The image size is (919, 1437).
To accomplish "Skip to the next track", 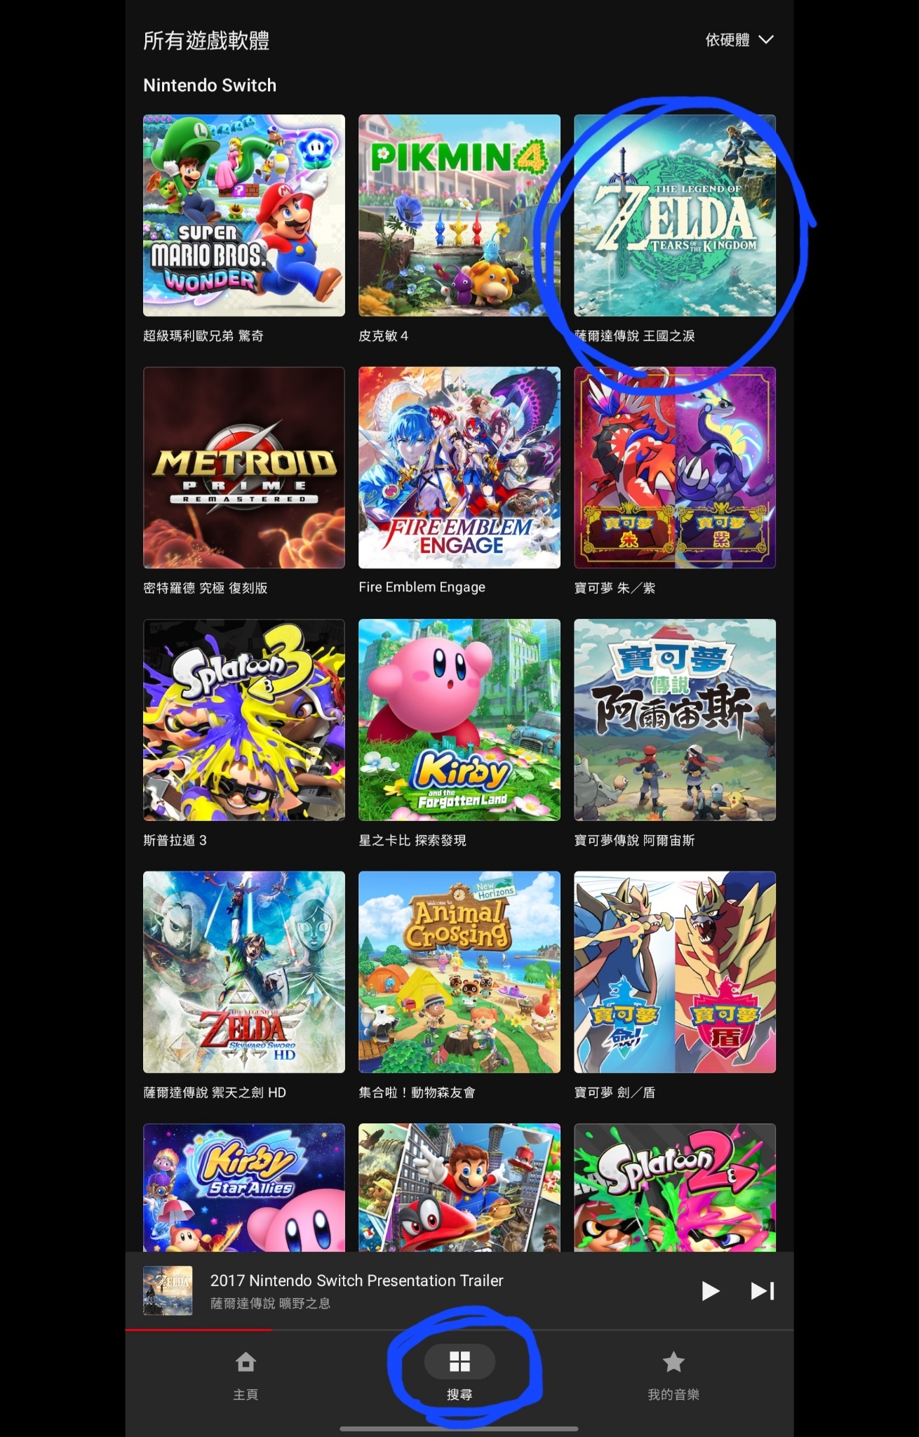I will coord(763,1291).
